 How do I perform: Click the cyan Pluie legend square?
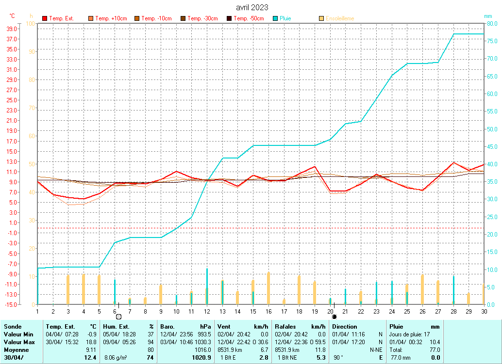point(275,18)
